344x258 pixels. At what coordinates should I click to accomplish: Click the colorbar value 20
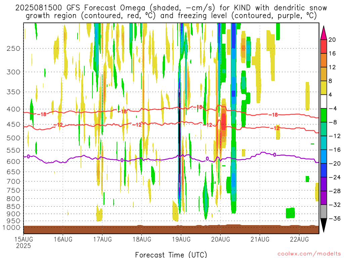[332, 40]
